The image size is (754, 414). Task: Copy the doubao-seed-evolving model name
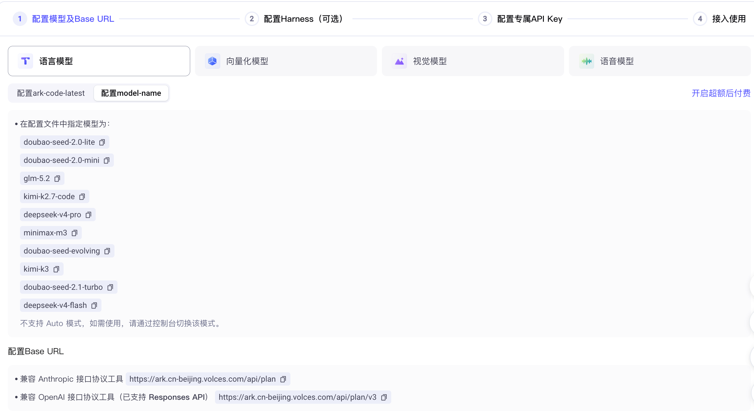pyautogui.click(x=107, y=251)
